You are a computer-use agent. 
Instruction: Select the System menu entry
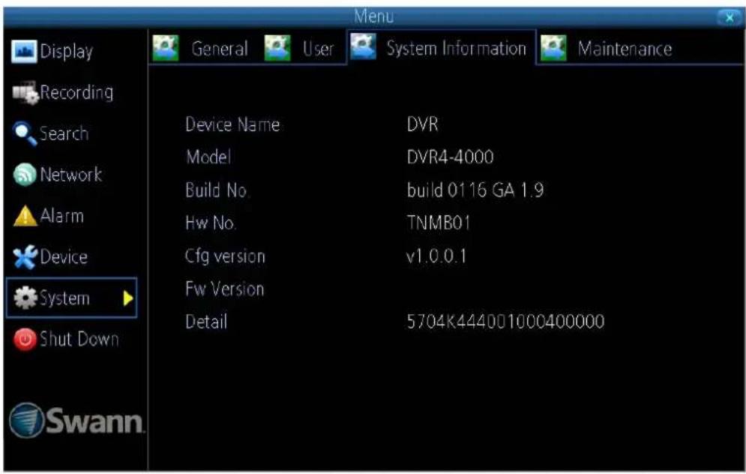pyautogui.click(x=71, y=298)
